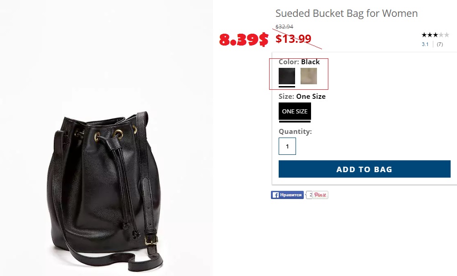The image size is (457, 276).
Task: Click the Quantity label text
Action: (x=295, y=132)
